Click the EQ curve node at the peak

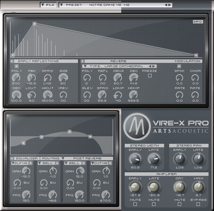[x=69, y=132]
